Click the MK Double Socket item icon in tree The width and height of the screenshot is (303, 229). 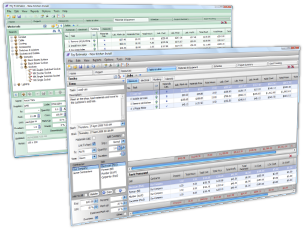[x=30, y=74]
